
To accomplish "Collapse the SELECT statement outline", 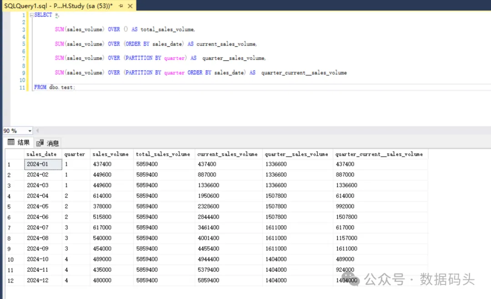I will pyautogui.click(x=31, y=15).
